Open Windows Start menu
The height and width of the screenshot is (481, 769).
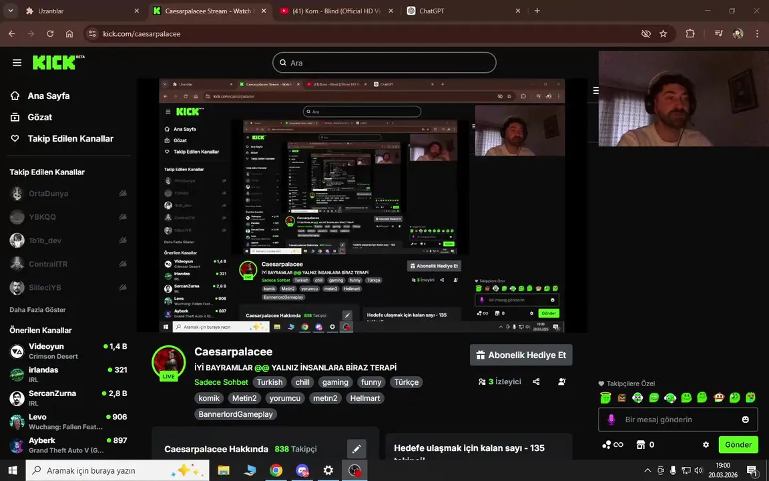pos(13,471)
